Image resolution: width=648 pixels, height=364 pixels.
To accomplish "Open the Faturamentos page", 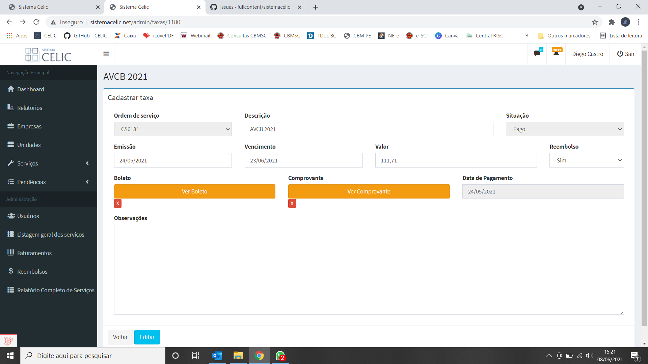I will click(x=34, y=253).
